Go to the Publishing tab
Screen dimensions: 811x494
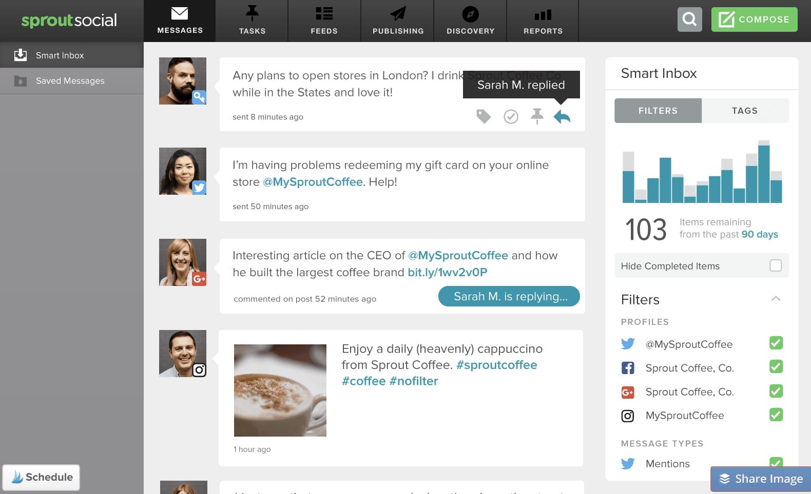click(x=398, y=21)
